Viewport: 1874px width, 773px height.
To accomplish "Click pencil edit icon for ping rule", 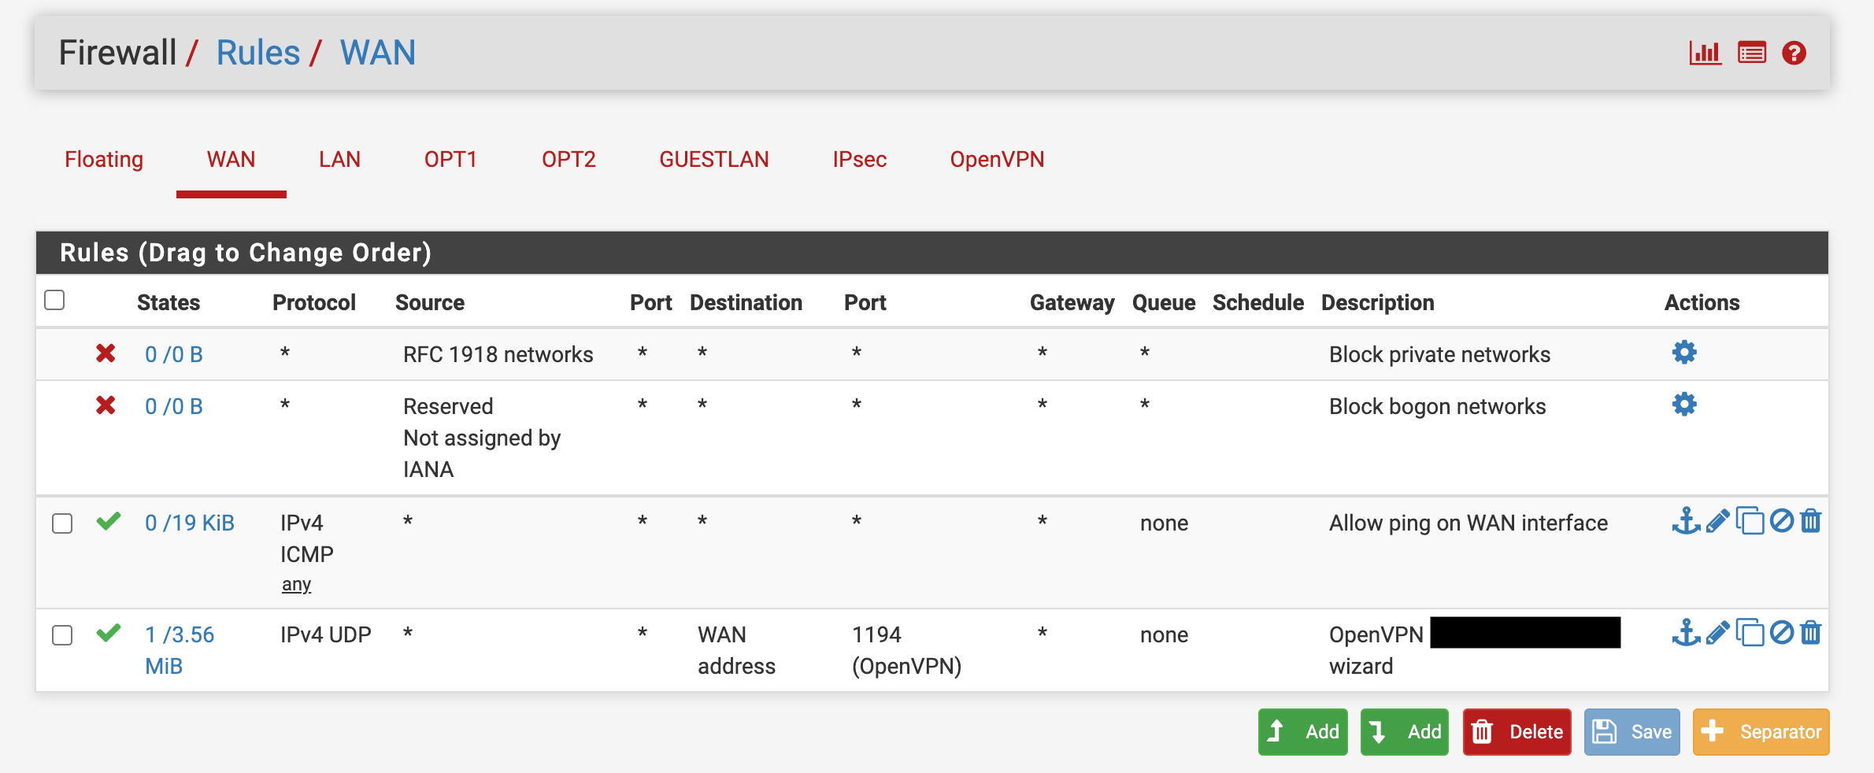I will pyautogui.click(x=1717, y=521).
